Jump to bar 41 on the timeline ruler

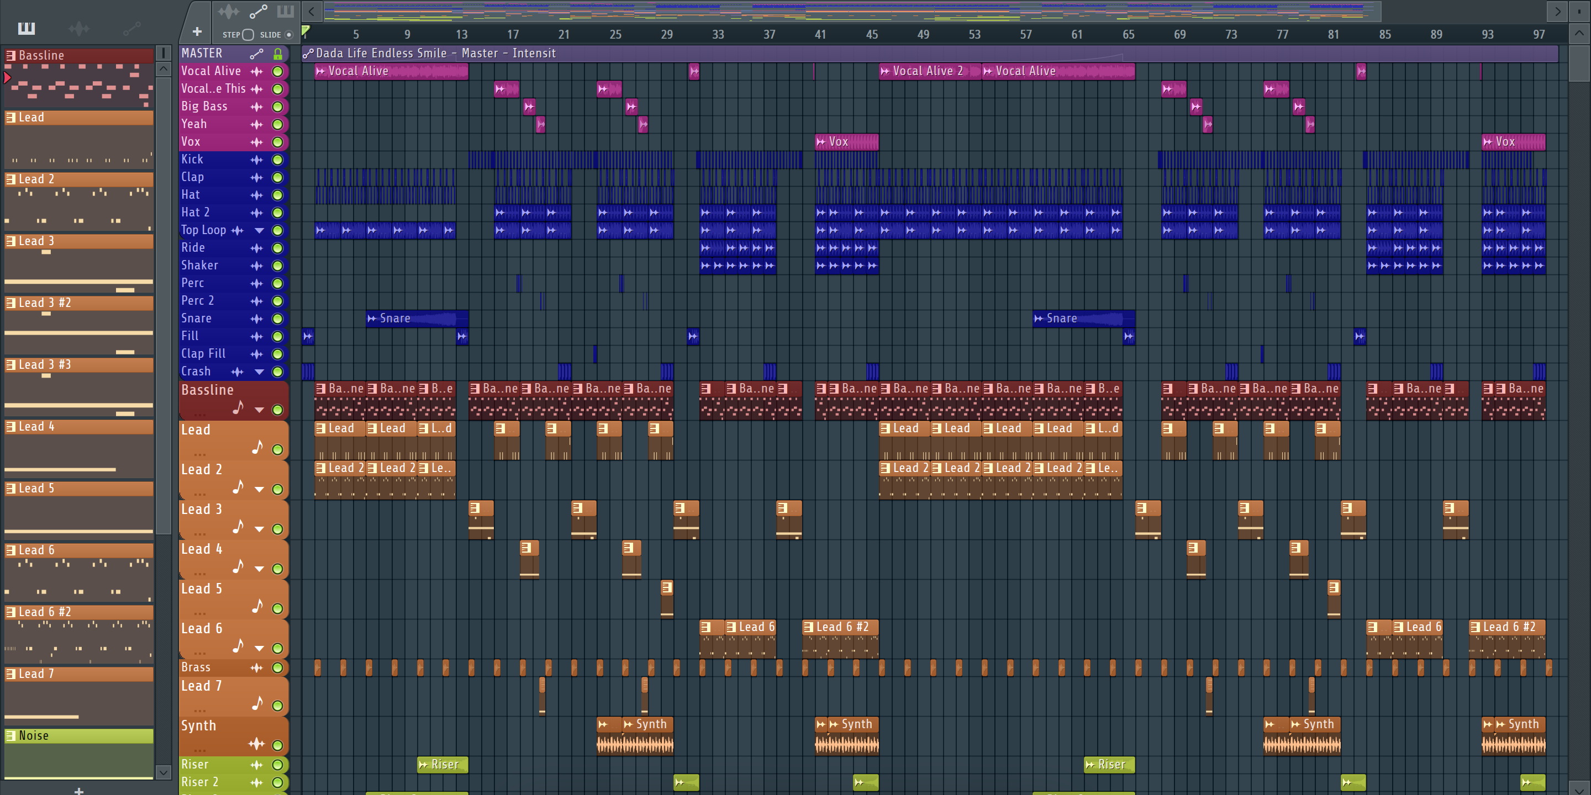(820, 35)
